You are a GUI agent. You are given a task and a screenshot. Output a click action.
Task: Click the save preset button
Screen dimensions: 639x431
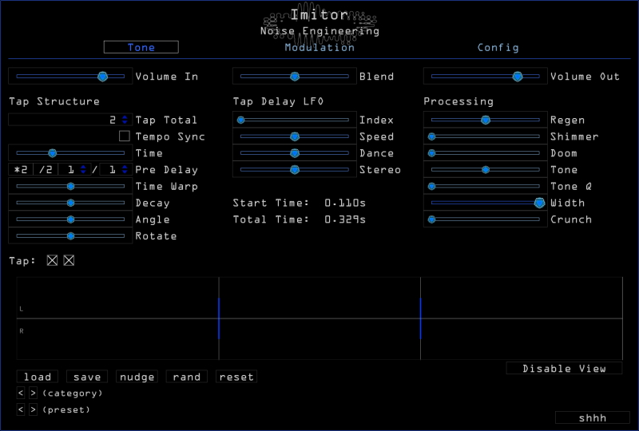click(x=87, y=377)
